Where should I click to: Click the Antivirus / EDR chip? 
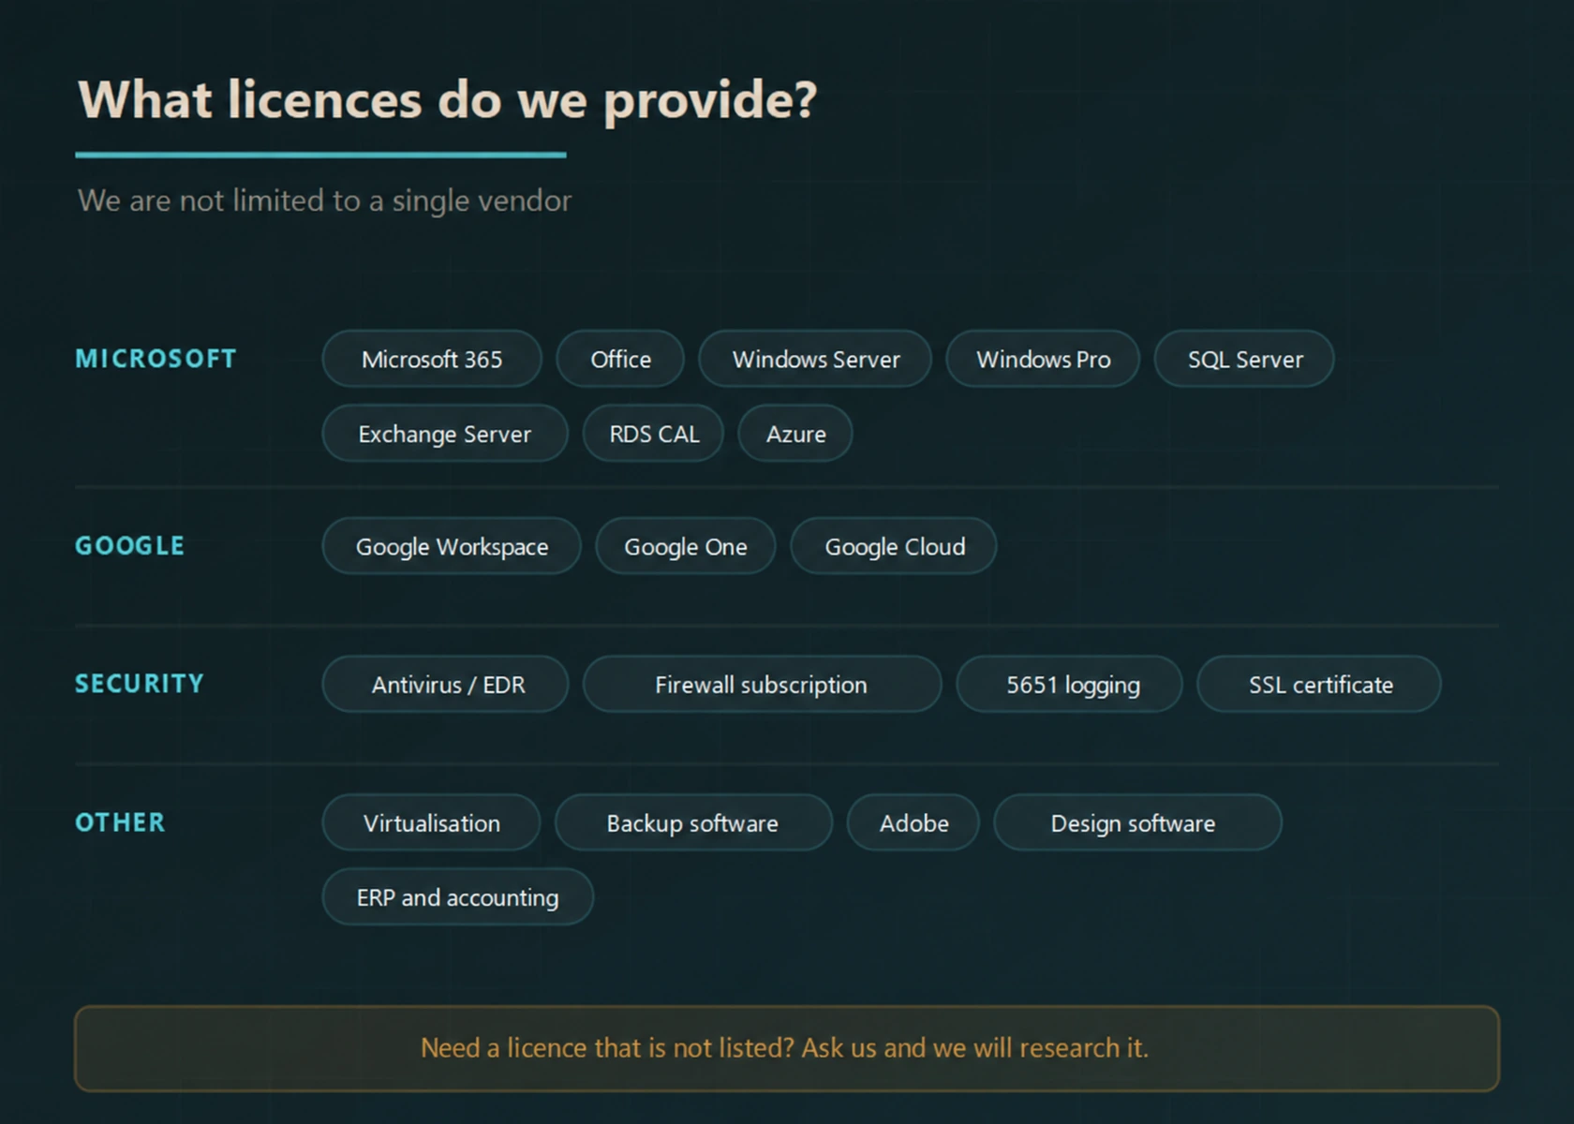[445, 685]
